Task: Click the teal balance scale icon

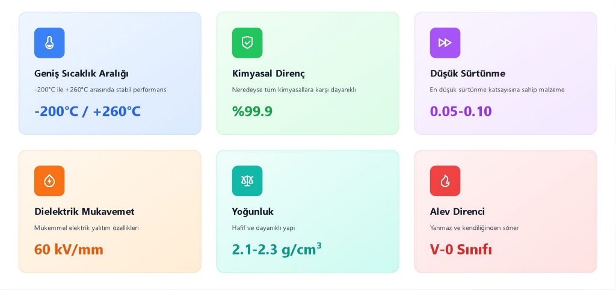Action: 247,181
